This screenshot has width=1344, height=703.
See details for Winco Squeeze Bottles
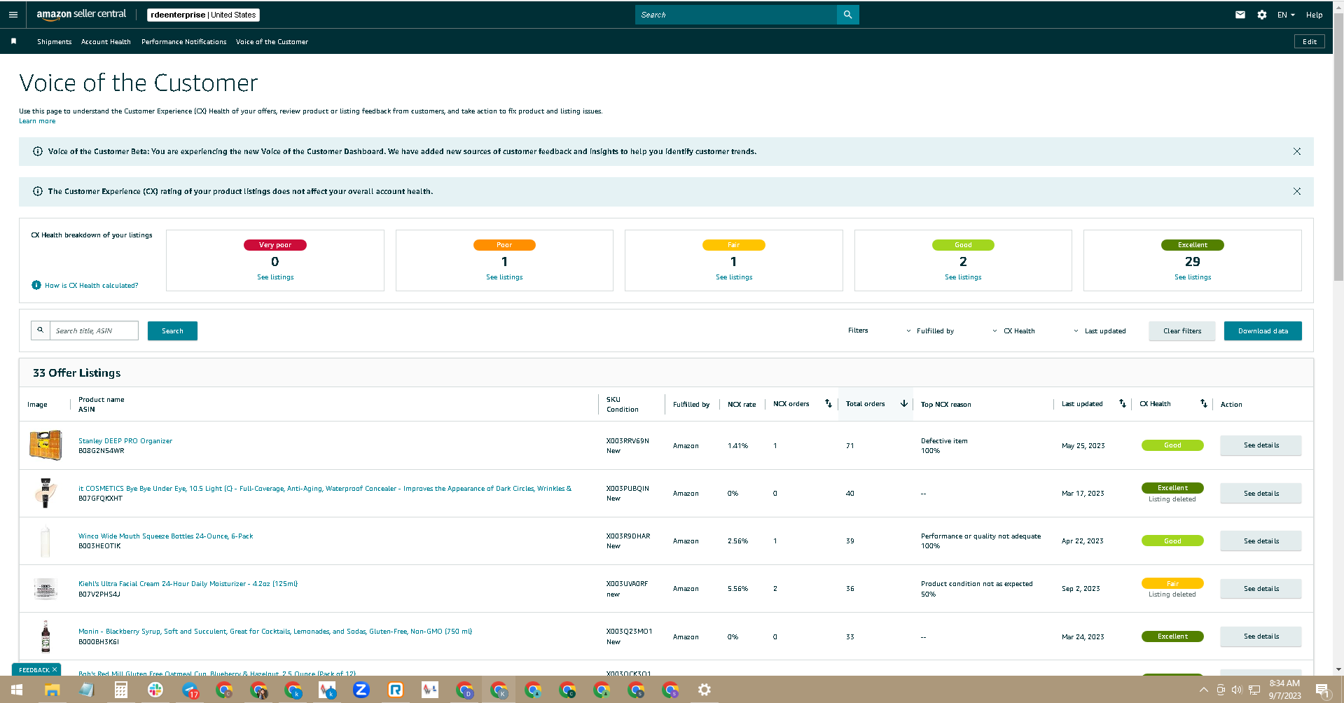pyautogui.click(x=1261, y=541)
